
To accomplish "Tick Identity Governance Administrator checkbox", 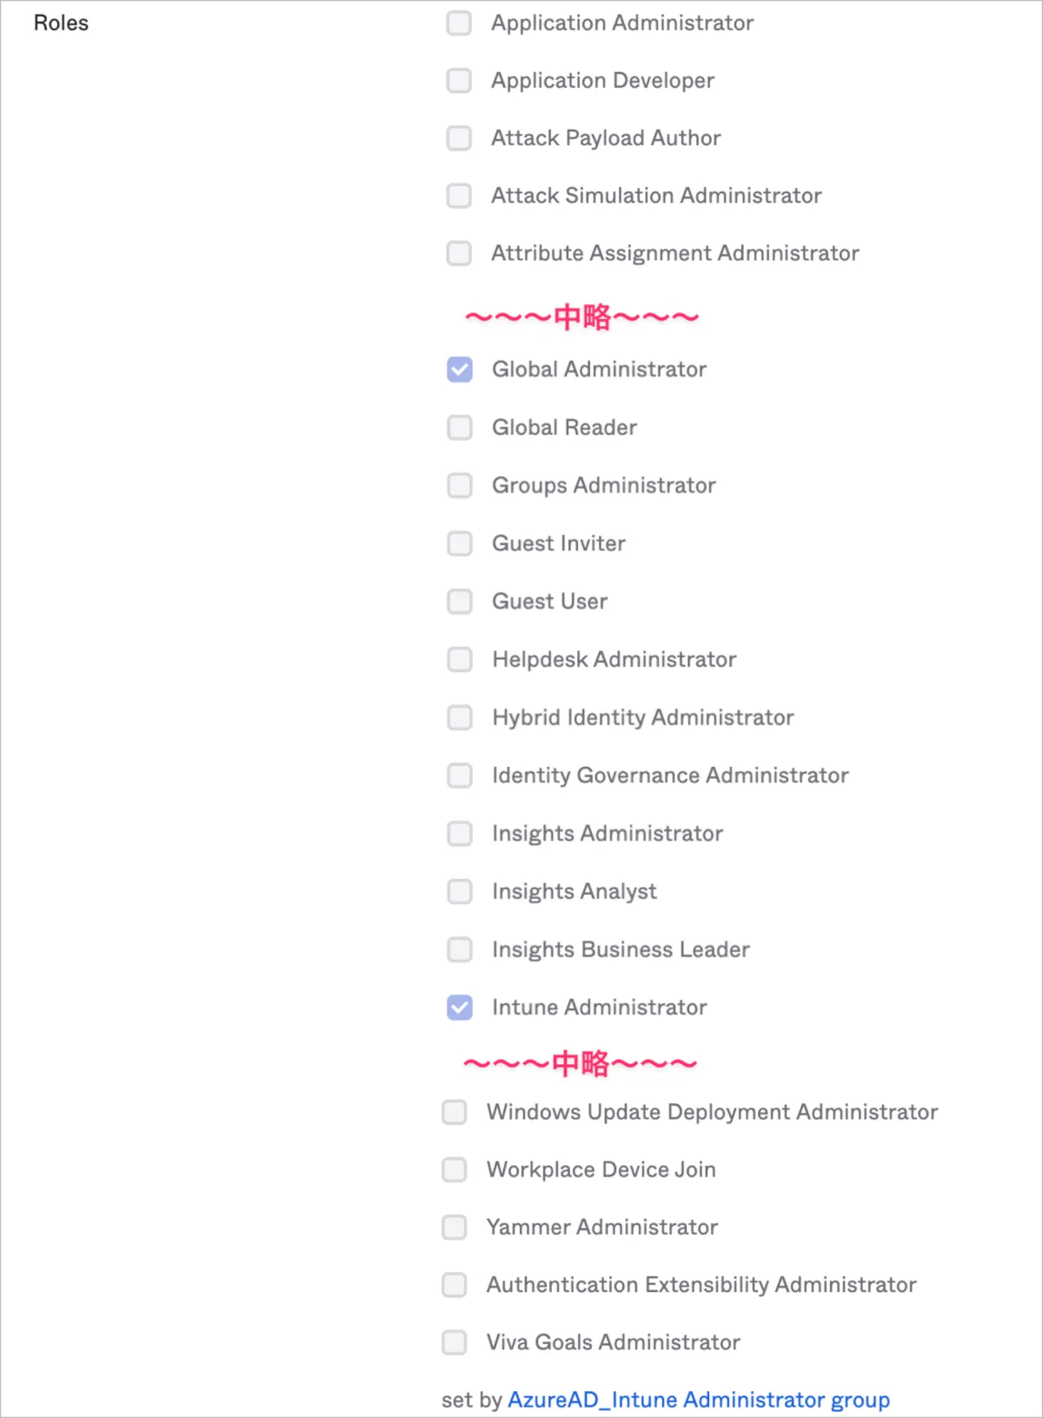I will 460,776.
